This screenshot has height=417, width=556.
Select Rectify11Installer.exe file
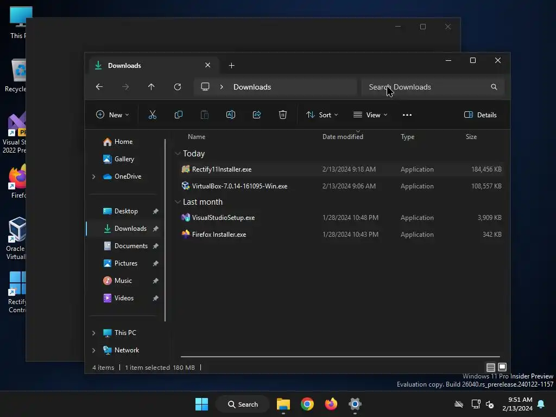[x=341, y=169]
